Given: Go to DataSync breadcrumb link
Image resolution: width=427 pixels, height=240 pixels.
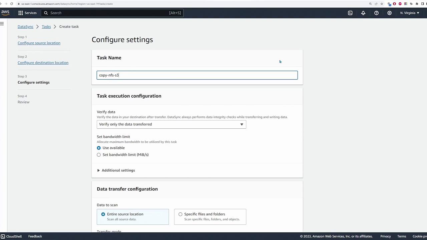Looking at the screenshot, I should (25, 27).
